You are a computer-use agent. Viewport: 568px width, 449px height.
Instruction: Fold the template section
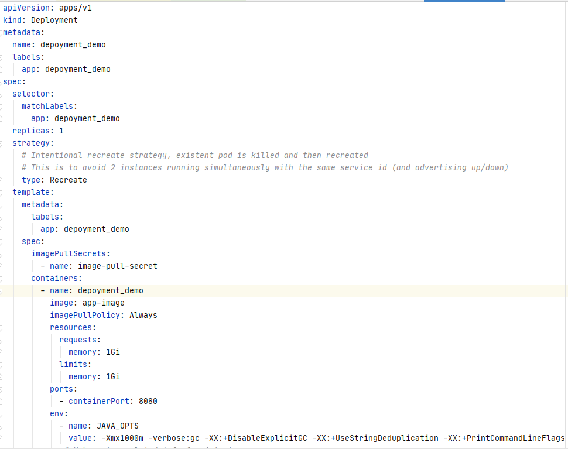pyautogui.click(x=3, y=192)
